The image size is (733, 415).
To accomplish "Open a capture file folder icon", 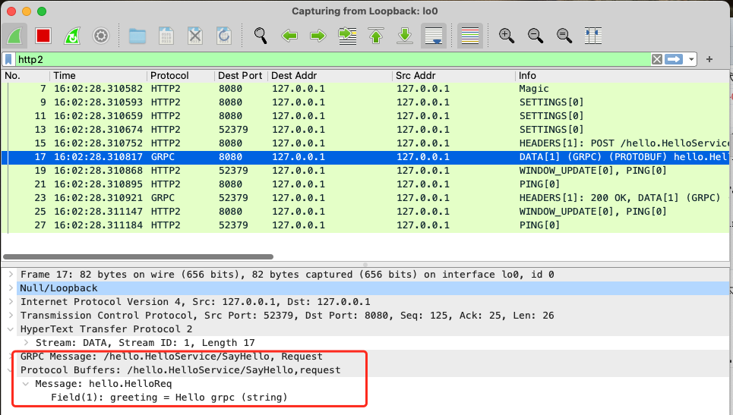I will (x=137, y=36).
